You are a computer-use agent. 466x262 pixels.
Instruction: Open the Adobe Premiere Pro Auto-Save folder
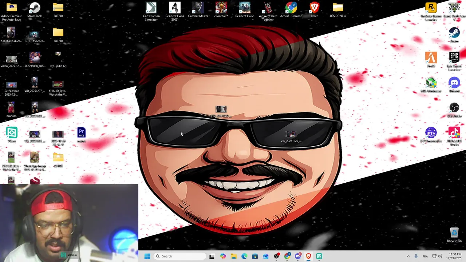[x=11, y=12]
